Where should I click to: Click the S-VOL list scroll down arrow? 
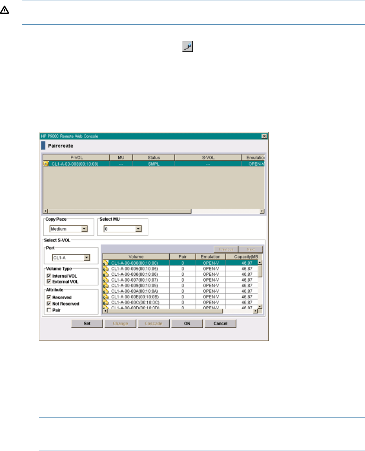coord(260,306)
